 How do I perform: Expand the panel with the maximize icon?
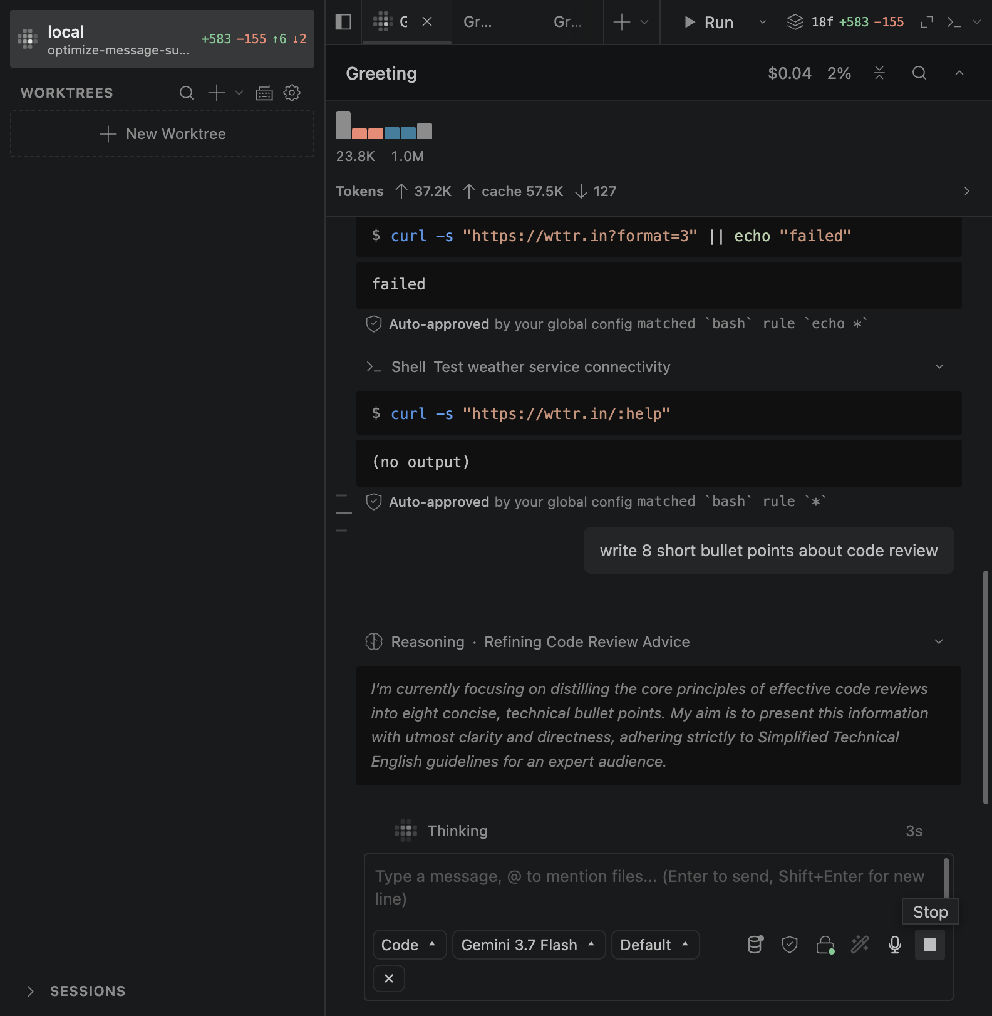[927, 22]
